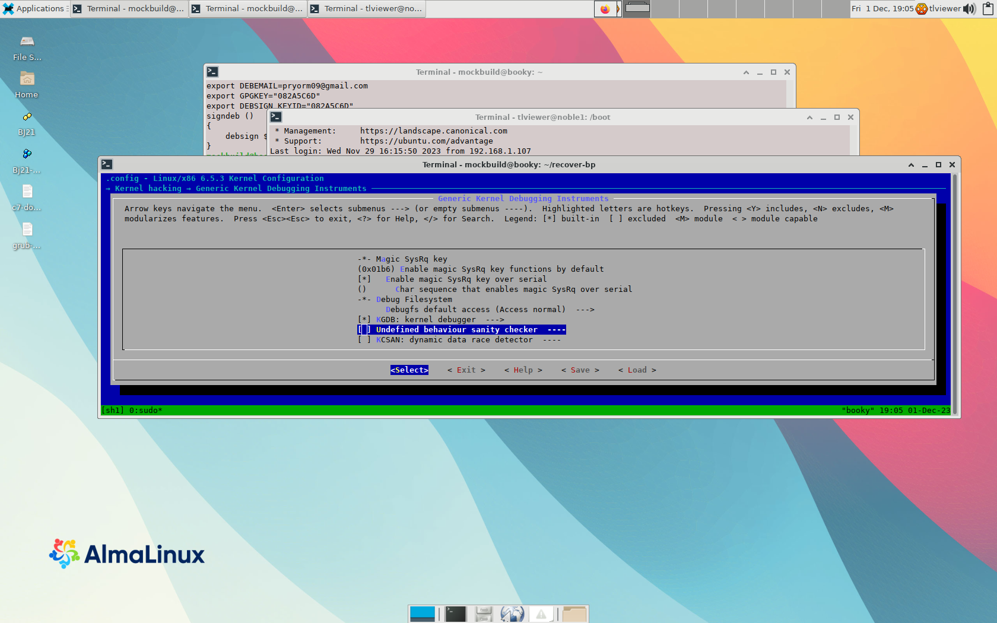Toggle KCSAN dynamic data race detector
This screenshot has height=623, width=997.
click(x=364, y=340)
